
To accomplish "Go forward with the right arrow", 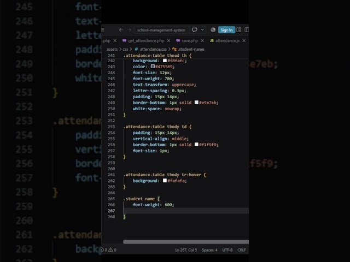I will pos(129,30).
